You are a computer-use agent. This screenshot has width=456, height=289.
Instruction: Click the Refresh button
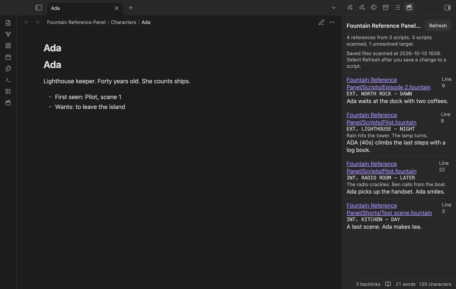click(x=438, y=25)
